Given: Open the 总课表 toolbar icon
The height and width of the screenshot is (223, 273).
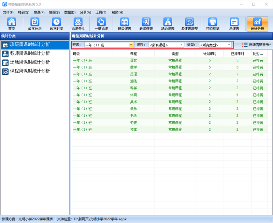Looking at the screenshot, I should [234, 24].
